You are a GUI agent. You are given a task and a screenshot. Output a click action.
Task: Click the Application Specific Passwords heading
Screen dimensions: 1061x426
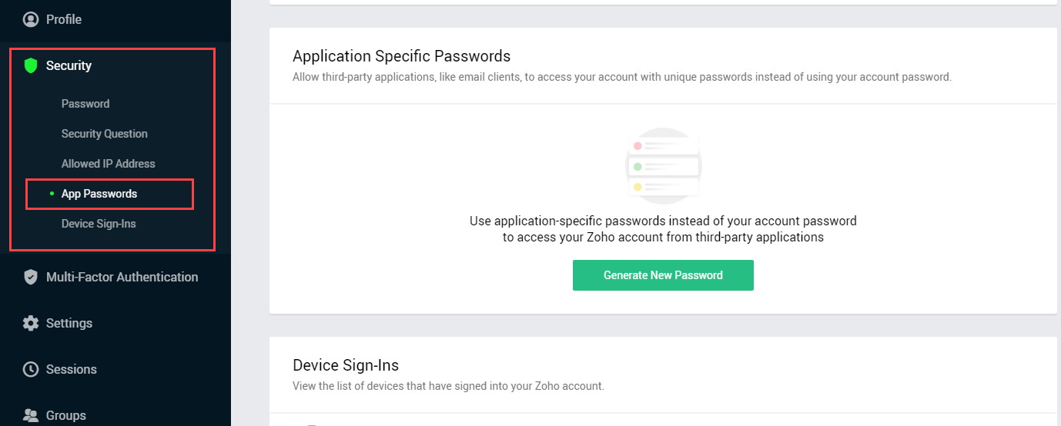tap(402, 56)
